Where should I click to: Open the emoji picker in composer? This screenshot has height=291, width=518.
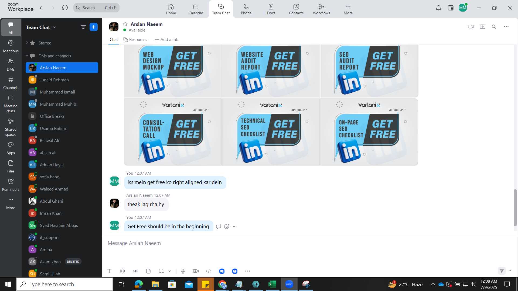coord(122,271)
